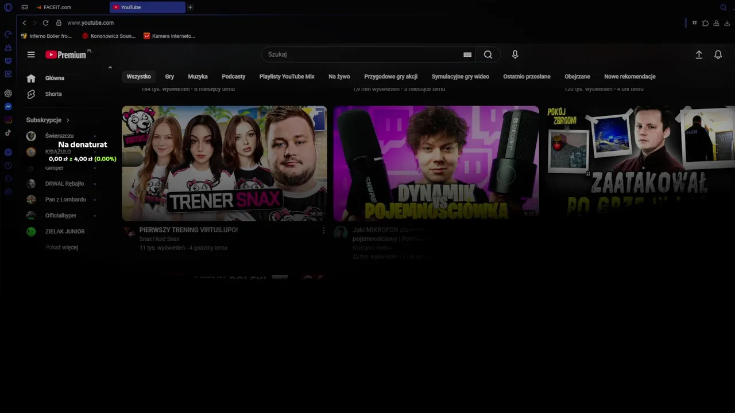The height and width of the screenshot is (413, 735).
Task: Open the profile account icon in toolbar
Action: point(717,23)
